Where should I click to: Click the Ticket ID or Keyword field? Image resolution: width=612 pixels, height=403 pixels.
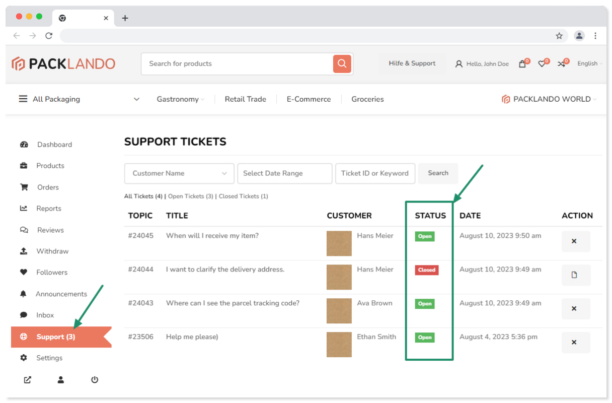pyautogui.click(x=375, y=173)
